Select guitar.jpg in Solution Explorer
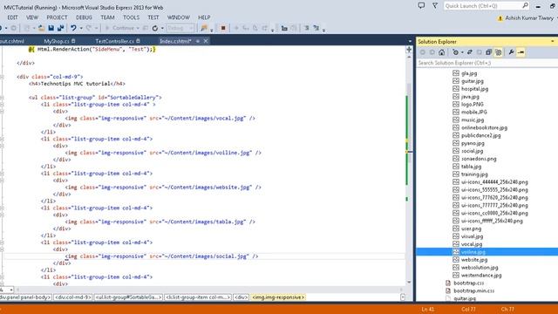 [473, 81]
